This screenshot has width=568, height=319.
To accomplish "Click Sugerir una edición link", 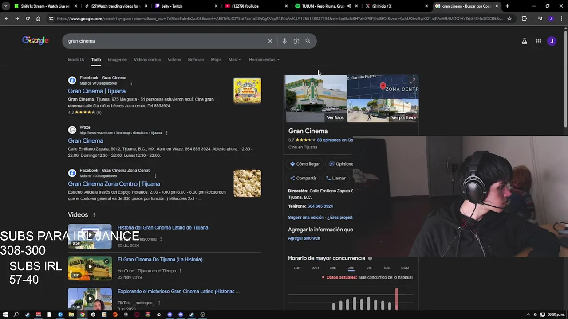I will point(306,218).
